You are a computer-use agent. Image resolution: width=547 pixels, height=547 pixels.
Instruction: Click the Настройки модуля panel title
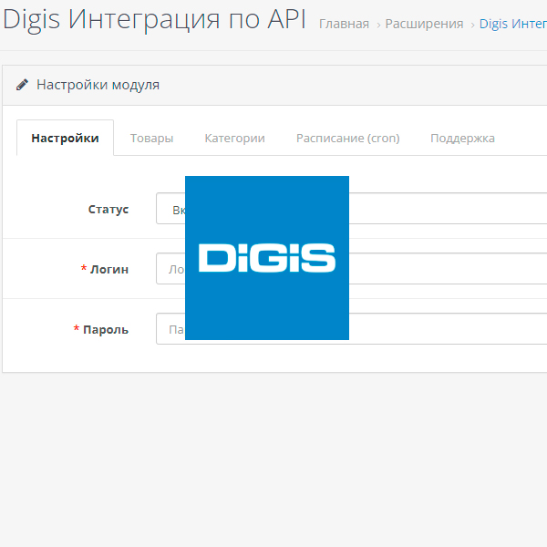pos(98,85)
